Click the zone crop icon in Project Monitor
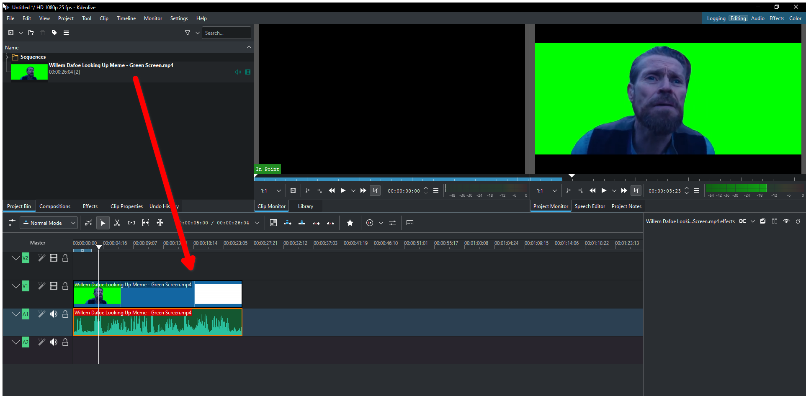Viewport: 806px width, 396px height. 636,190
